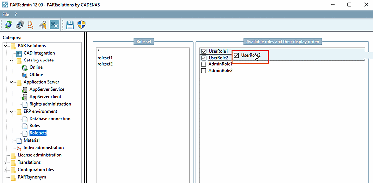Collapse the Catalog update tree node
The height and width of the screenshot is (183, 373).
click(x=11, y=61)
